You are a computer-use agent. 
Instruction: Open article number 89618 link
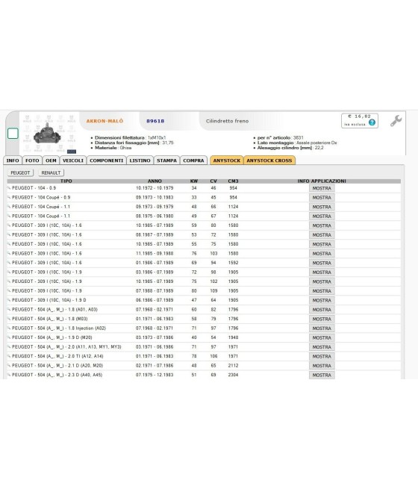tap(155, 121)
